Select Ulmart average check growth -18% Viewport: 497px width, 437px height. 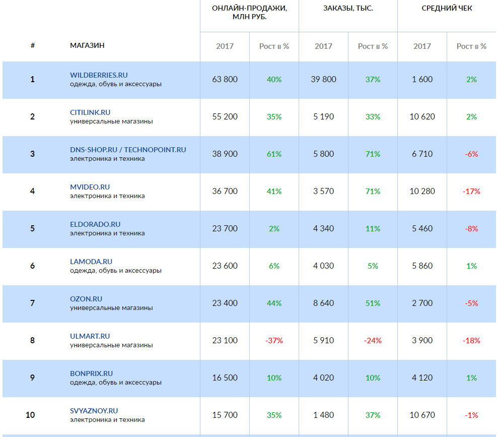pyautogui.click(x=471, y=341)
